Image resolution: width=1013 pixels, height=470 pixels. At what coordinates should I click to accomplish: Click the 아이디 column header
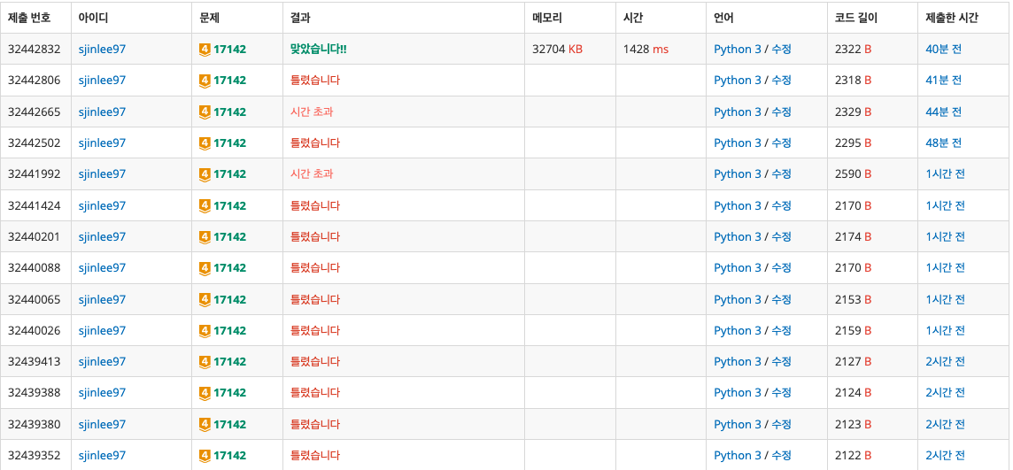point(93,18)
